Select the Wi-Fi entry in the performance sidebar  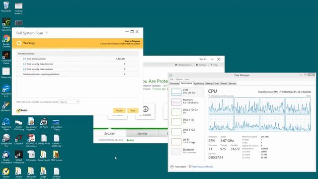point(187,141)
